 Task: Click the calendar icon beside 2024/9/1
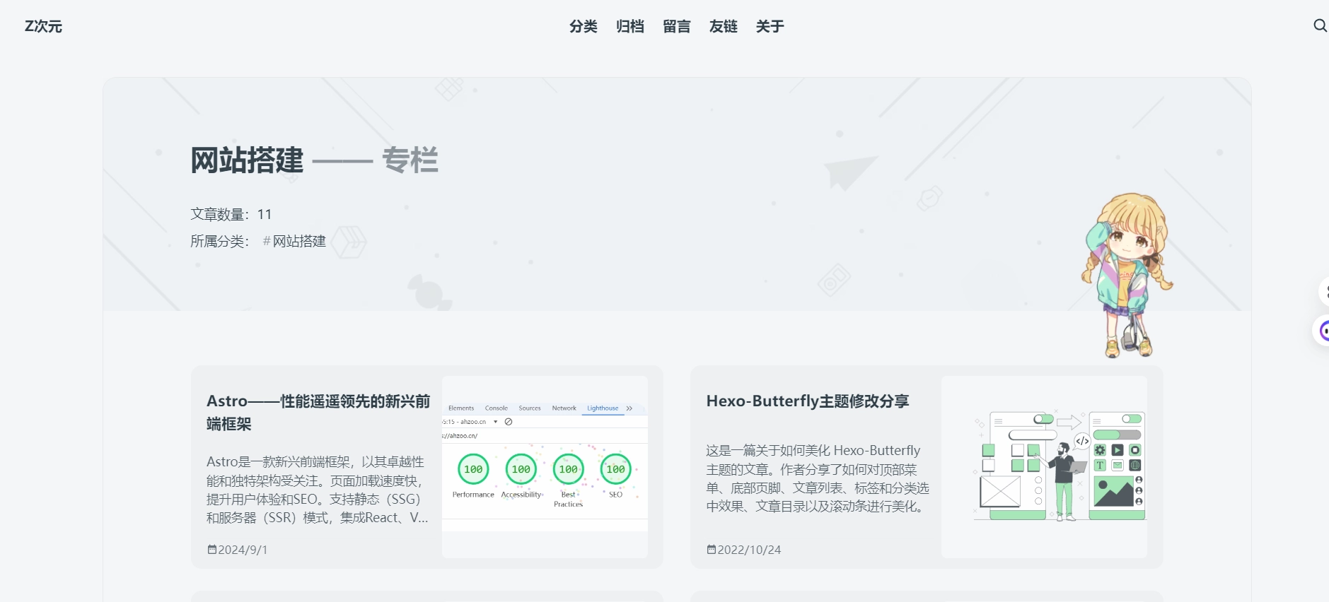211,550
